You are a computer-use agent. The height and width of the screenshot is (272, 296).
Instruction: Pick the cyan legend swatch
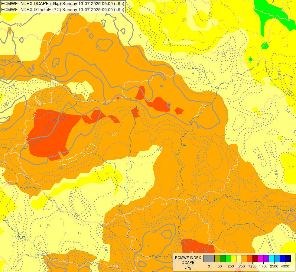coord(272,258)
